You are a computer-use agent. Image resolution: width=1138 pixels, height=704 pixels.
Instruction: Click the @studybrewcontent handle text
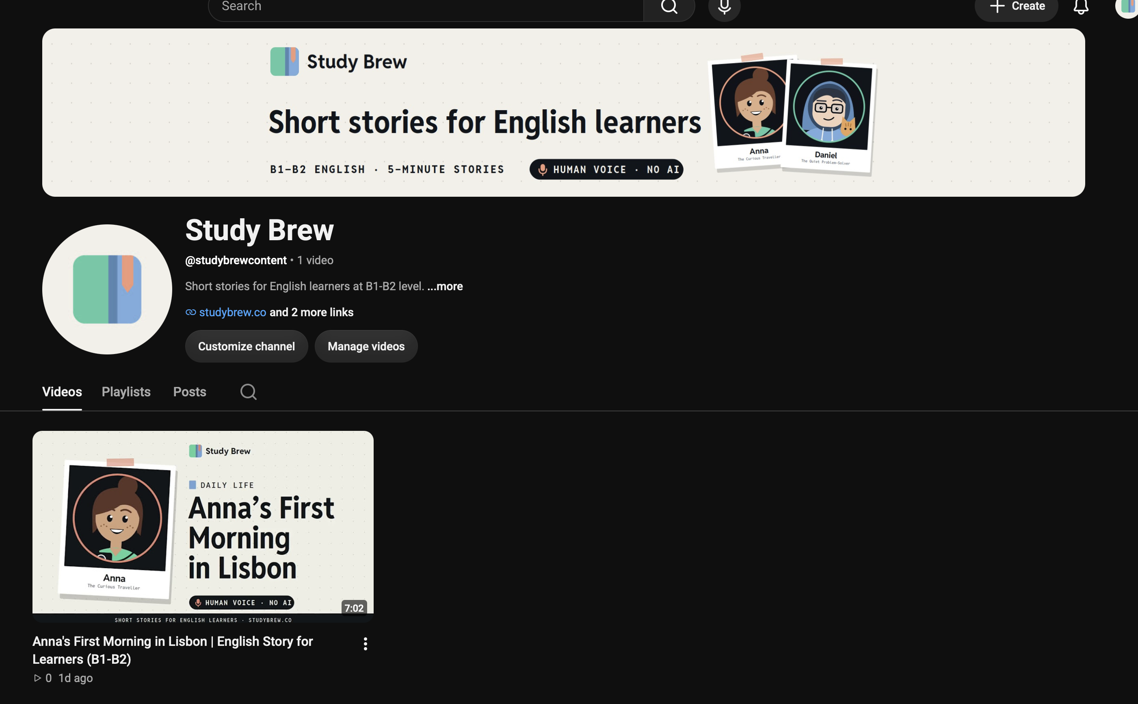point(236,260)
